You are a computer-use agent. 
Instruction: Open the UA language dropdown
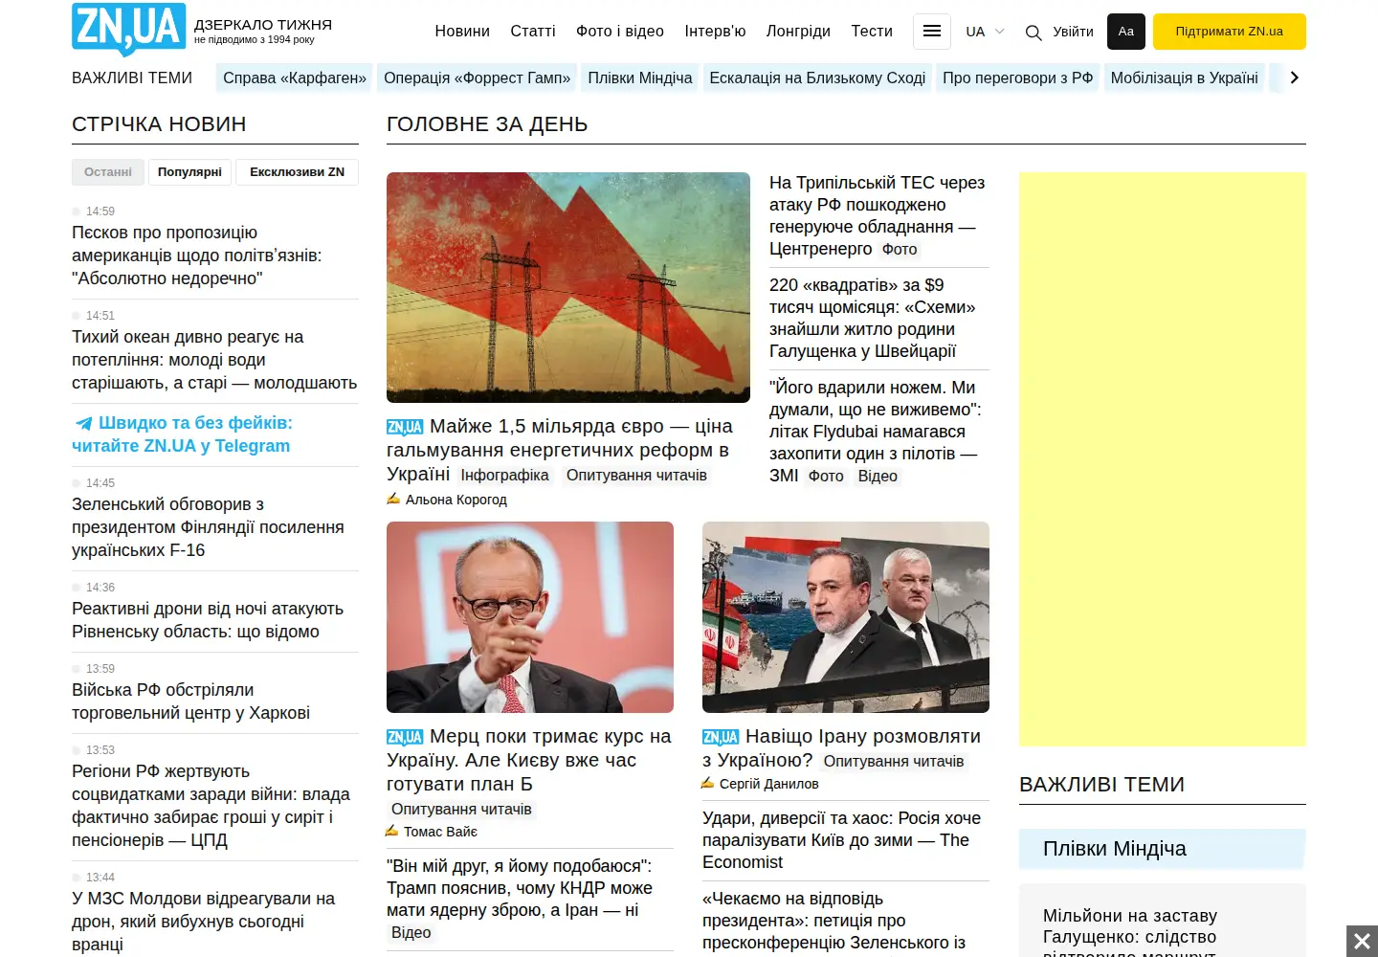pos(985,32)
